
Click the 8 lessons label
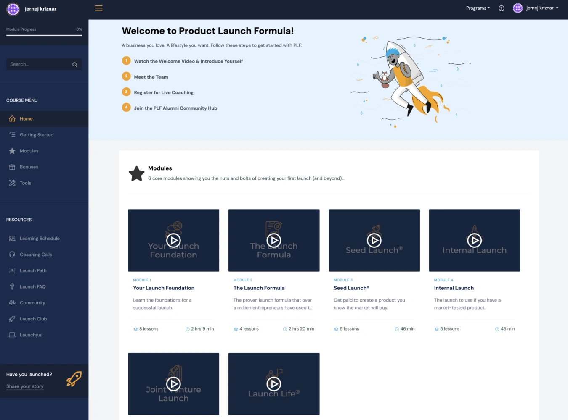[149, 329]
